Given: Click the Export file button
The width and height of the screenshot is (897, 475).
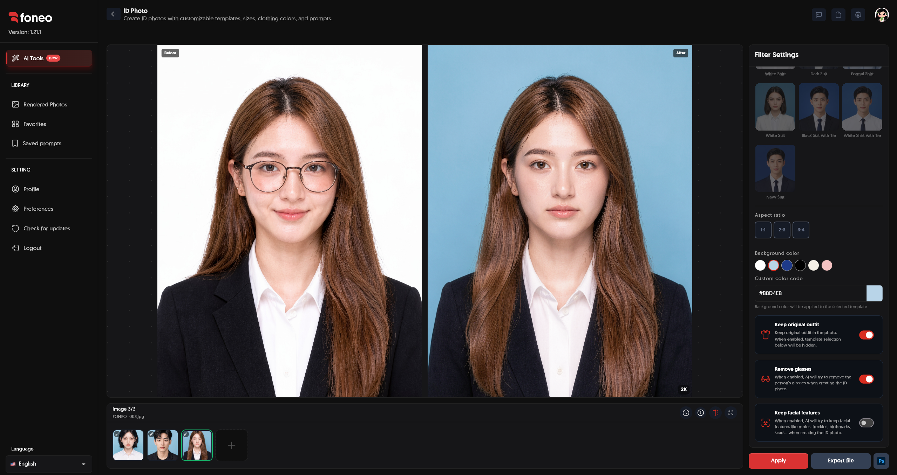Looking at the screenshot, I should 841,461.
